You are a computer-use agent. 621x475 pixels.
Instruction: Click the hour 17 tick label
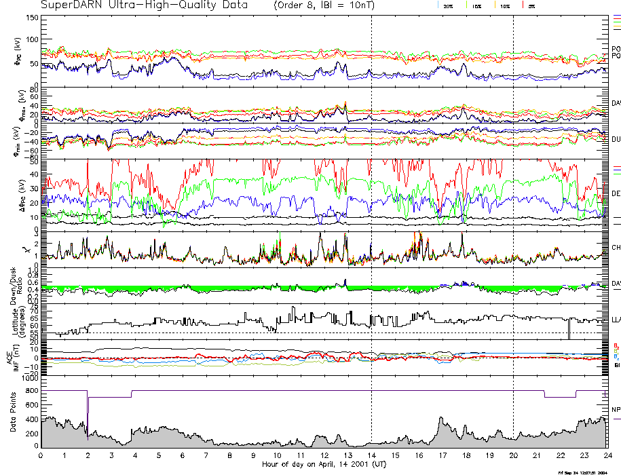[x=442, y=456]
